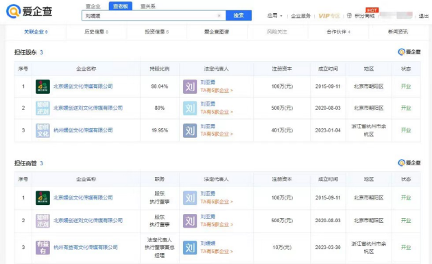Click the 媛创逆刘 icon in executive table
The height and width of the screenshot is (264, 432).
[43, 221]
